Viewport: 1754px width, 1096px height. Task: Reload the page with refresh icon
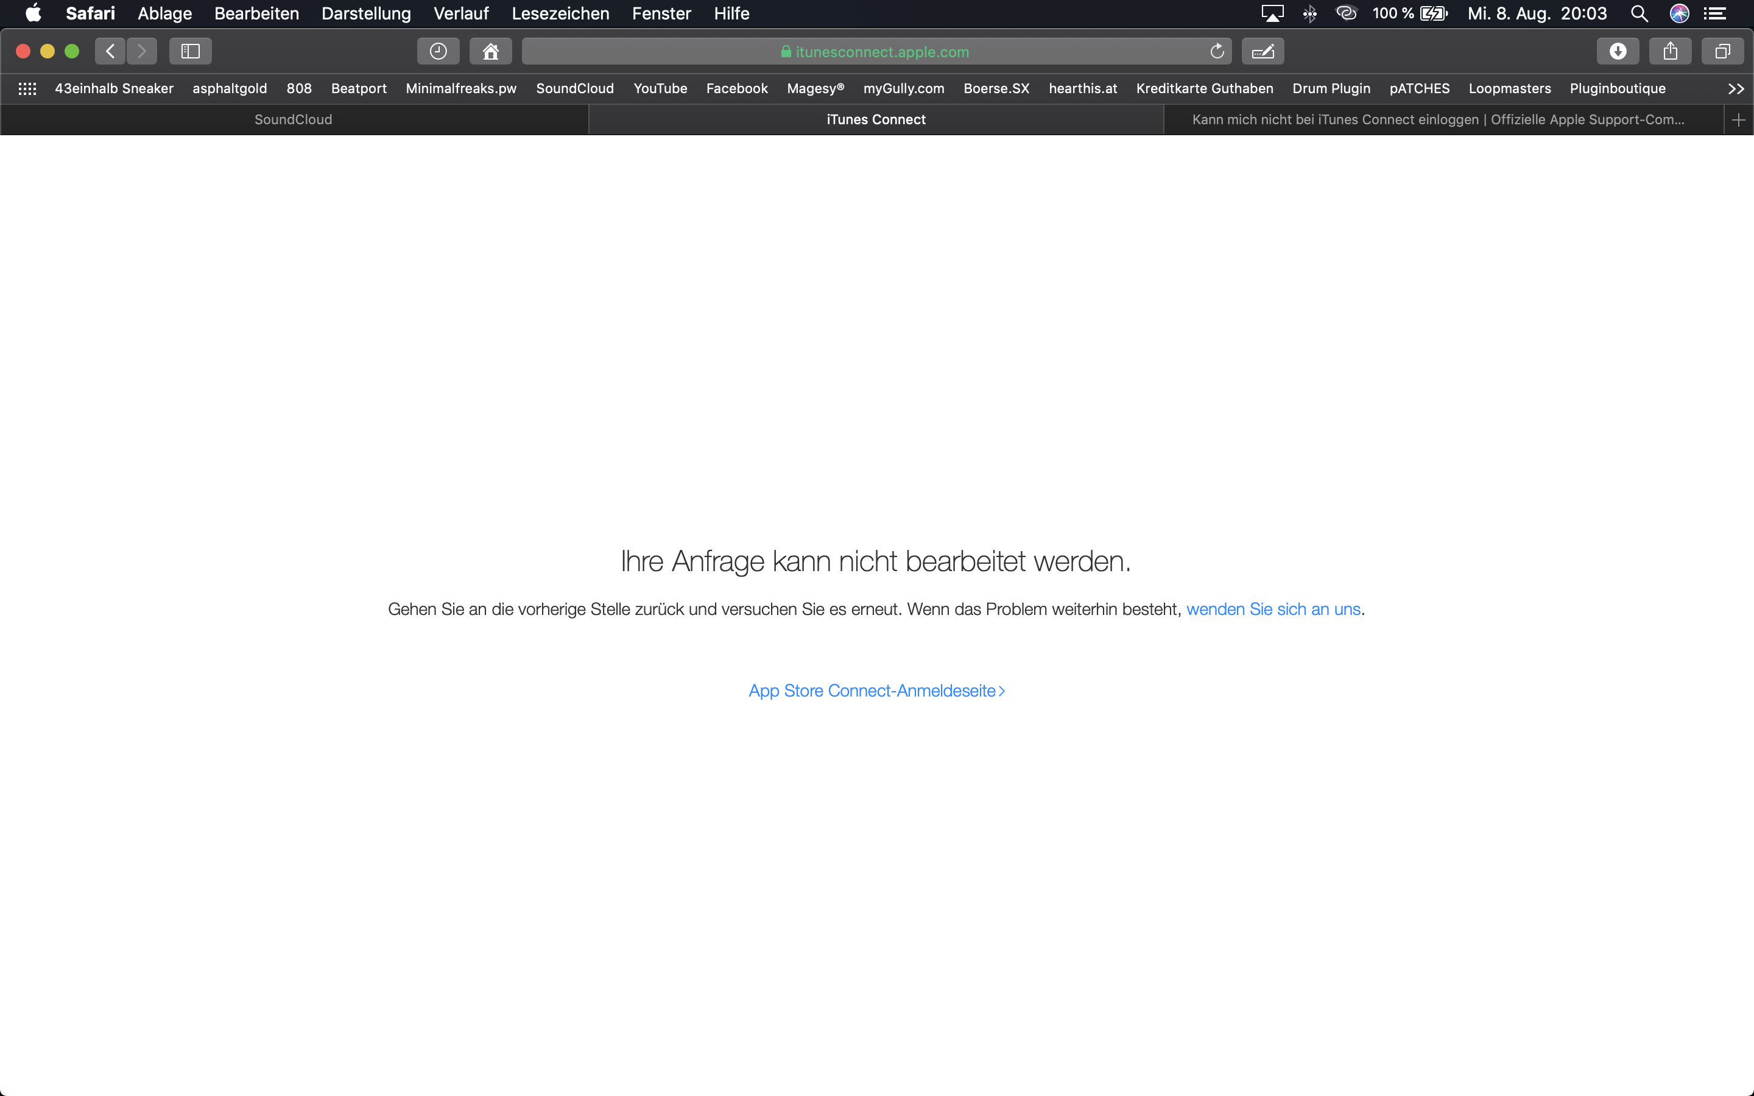(1217, 52)
